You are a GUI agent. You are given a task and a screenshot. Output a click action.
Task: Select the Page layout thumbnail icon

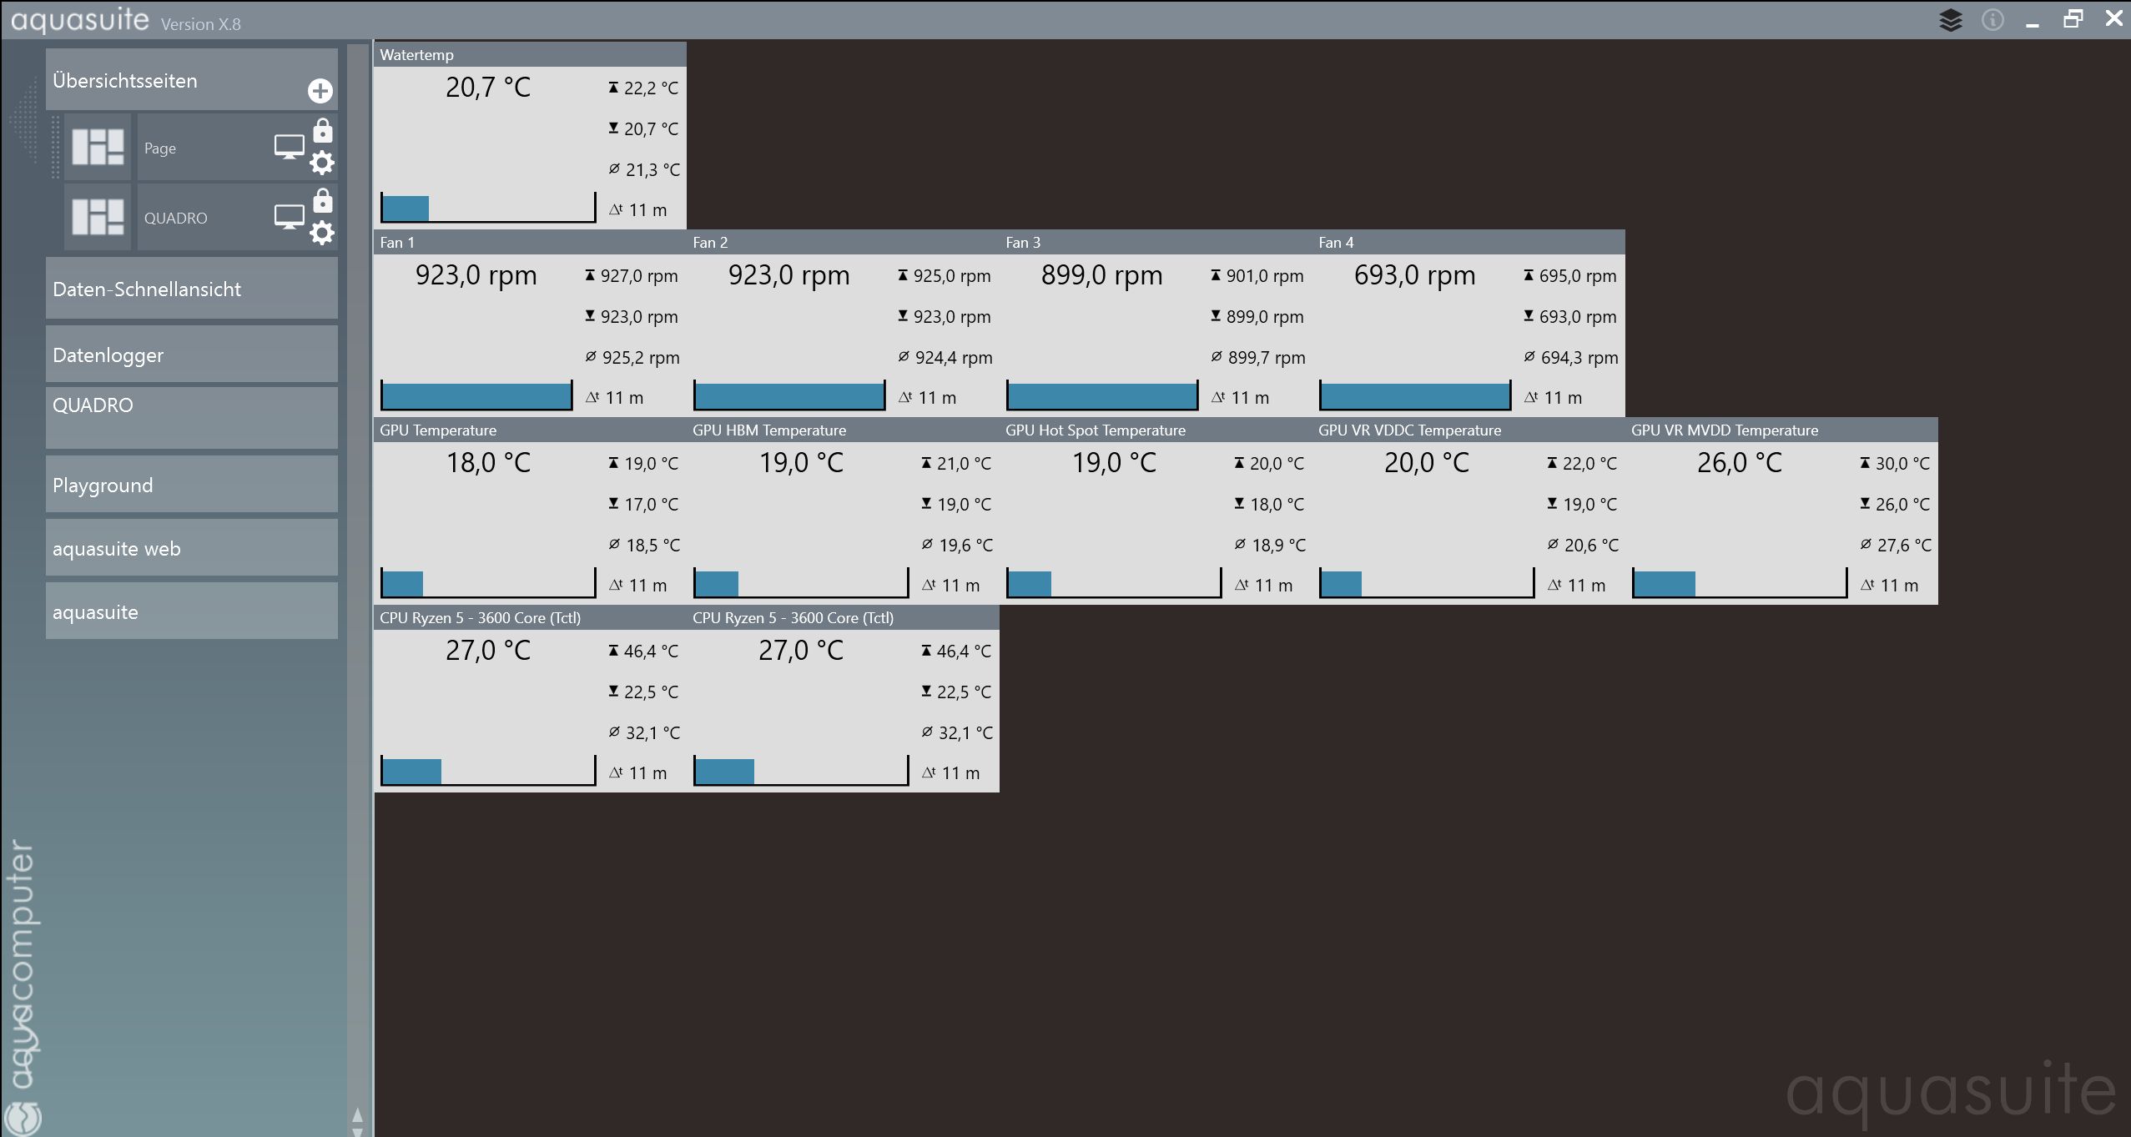click(98, 148)
